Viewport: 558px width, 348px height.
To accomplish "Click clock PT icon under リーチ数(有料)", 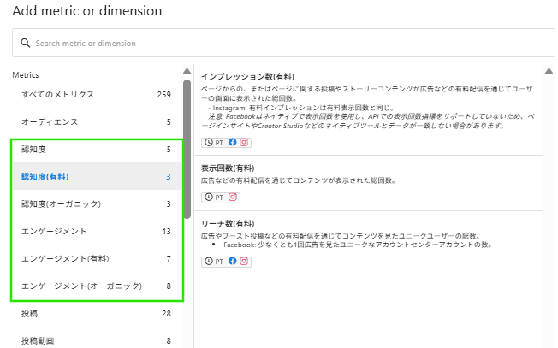I will coord(215,261).
